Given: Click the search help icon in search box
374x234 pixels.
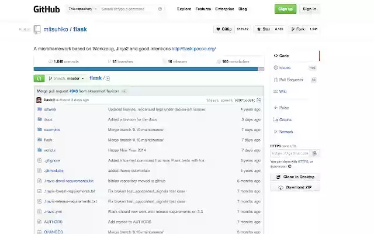Looking at the screenshot, I should pyautogui.click(x=160, y=9).
